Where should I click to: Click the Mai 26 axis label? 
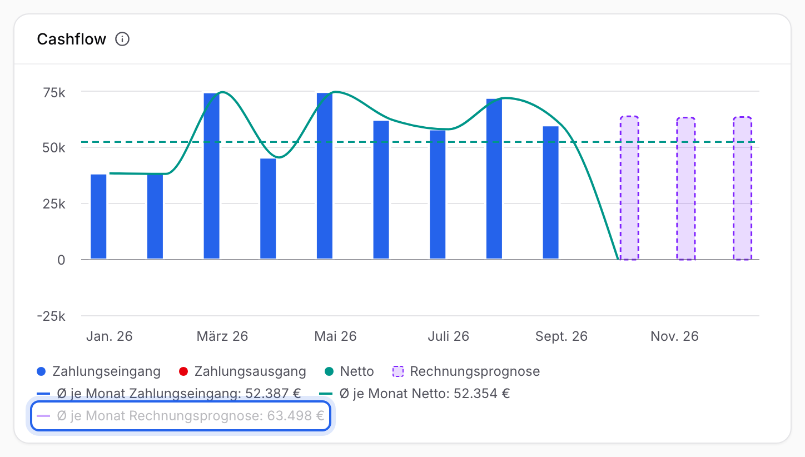335,336
